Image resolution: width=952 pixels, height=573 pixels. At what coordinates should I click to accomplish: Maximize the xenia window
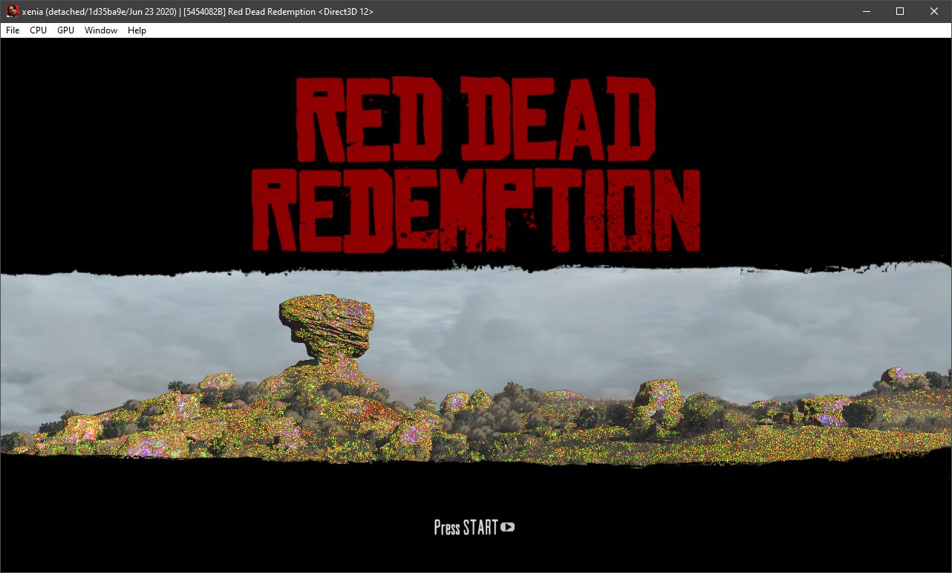coord(900,11)
